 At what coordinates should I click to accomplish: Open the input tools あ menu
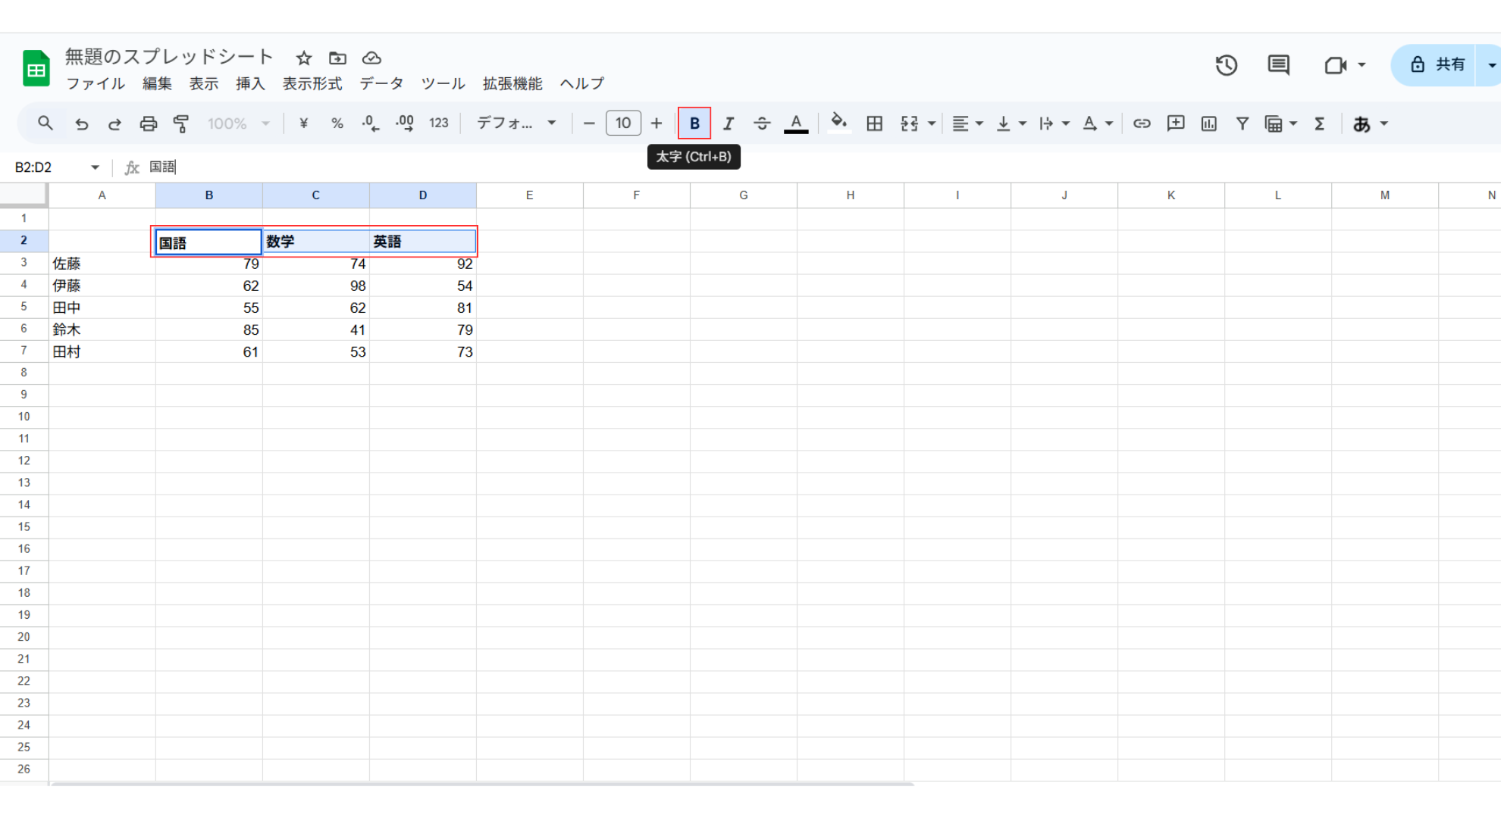pos(1371,123)
